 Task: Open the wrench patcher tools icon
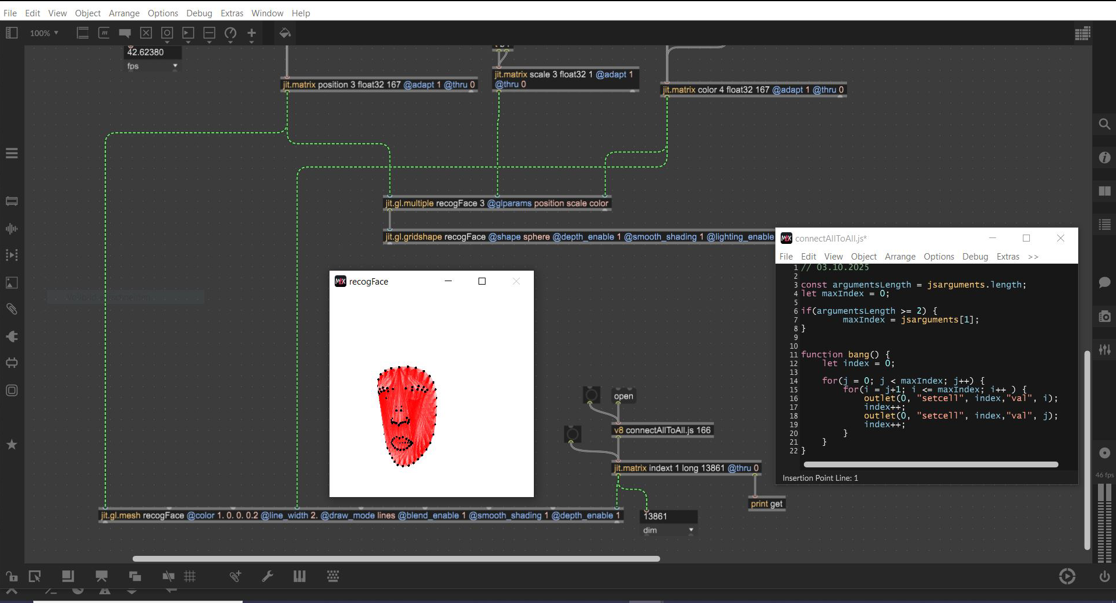click(267, 576)
